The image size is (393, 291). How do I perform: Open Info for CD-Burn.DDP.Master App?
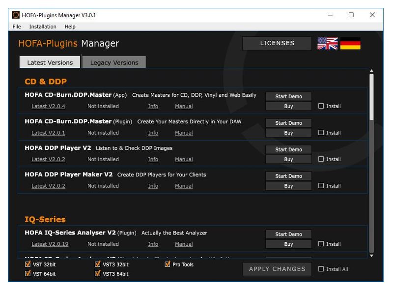153,106
